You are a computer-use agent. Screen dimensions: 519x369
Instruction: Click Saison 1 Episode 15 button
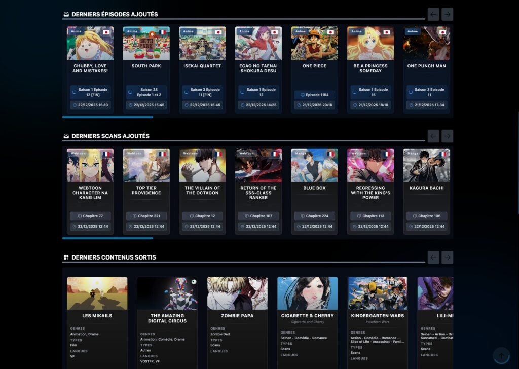(x=370, y=92)
